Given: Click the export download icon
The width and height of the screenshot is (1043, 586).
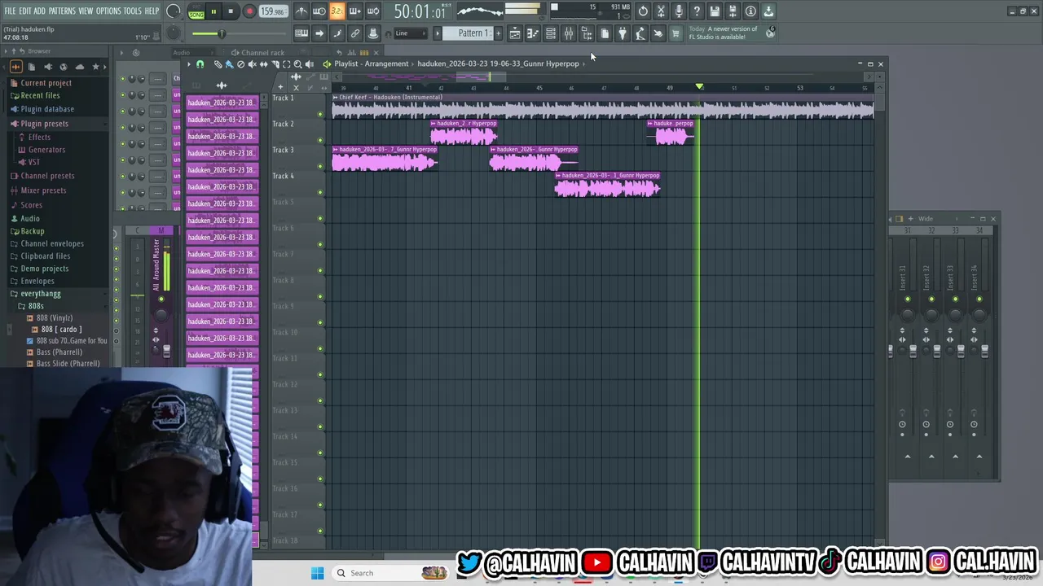Looking at the screenshot, I should click(x=768, y=11).
